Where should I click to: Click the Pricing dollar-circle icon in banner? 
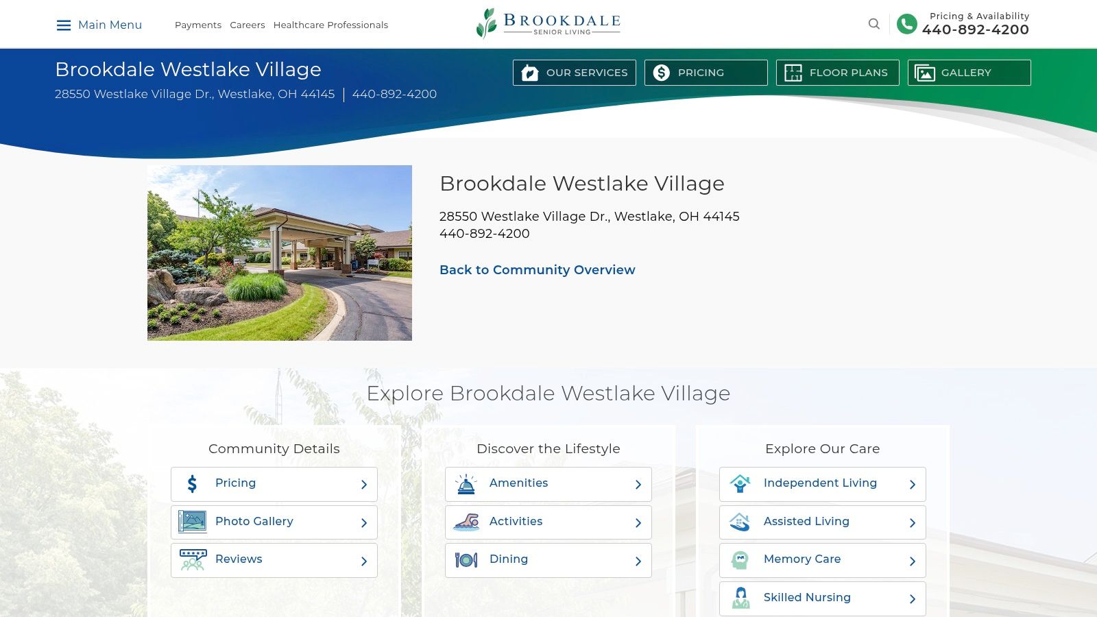click(x=662, y=73)
